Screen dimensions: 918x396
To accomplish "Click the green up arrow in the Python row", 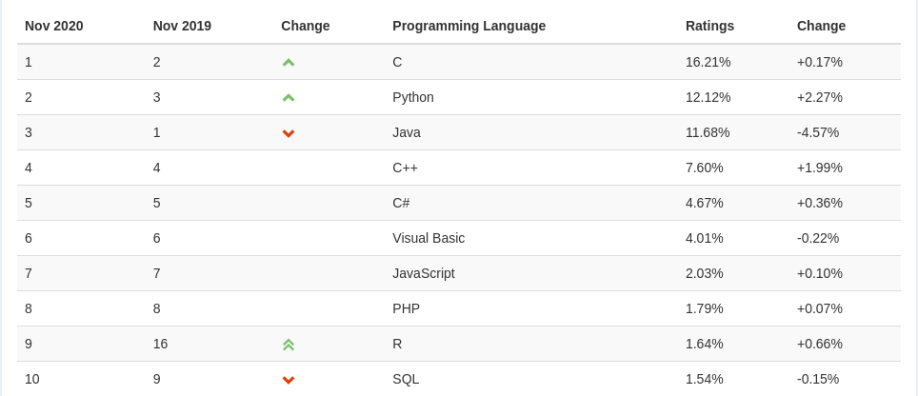I will pyautogui.click(x=289, y=97).
